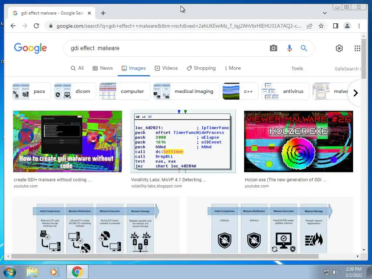372x279 pixels.
Task: Filter images by antivirus chip
Action: point(286,91)
